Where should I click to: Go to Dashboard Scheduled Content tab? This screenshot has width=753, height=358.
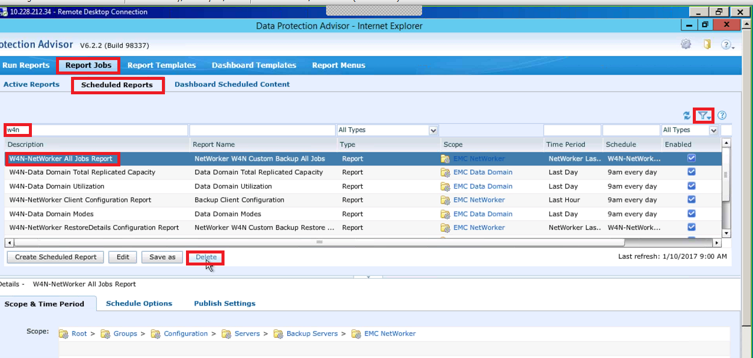(x=232, y=85)
